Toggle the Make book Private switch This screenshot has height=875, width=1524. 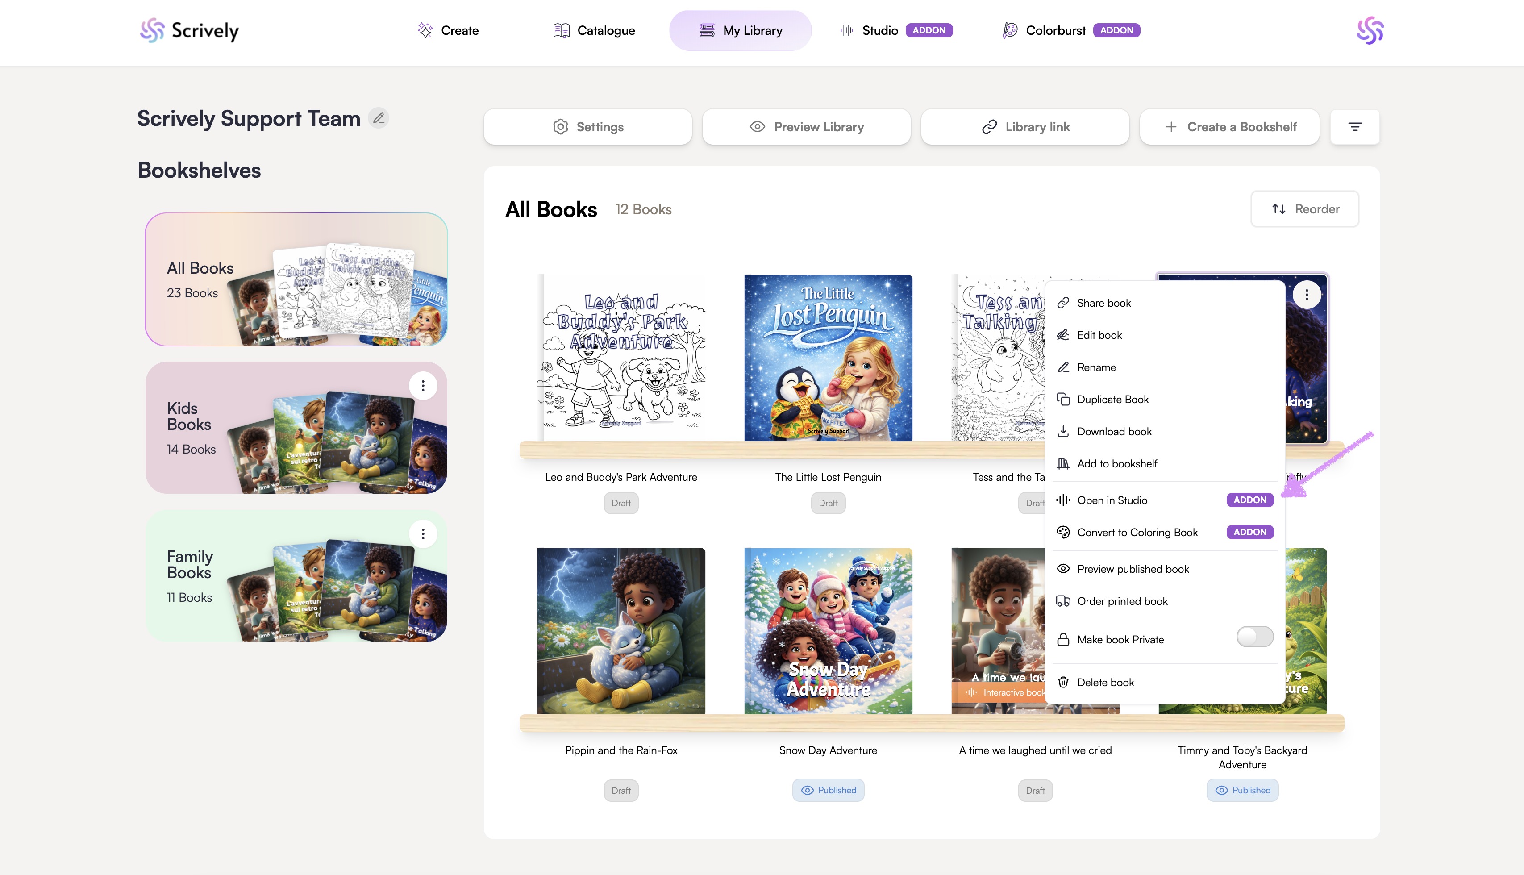[1254, 637]
